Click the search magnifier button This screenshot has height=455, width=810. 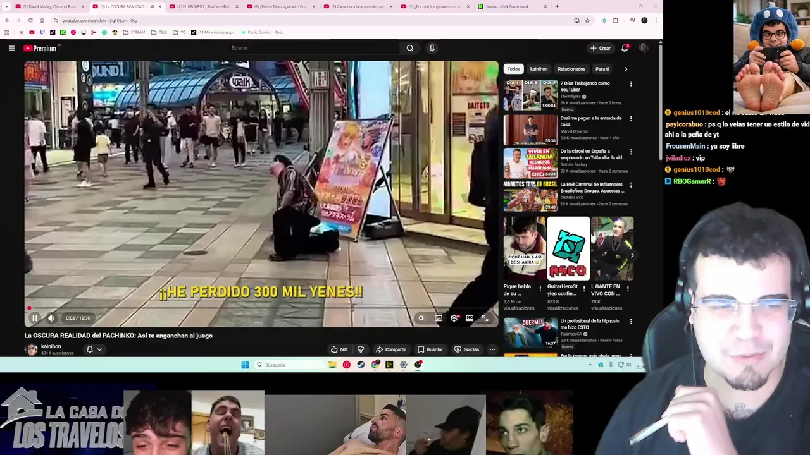410,48
